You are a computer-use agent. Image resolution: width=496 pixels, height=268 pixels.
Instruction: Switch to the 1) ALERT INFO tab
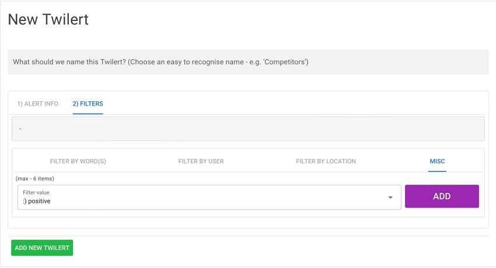[37, 104]
